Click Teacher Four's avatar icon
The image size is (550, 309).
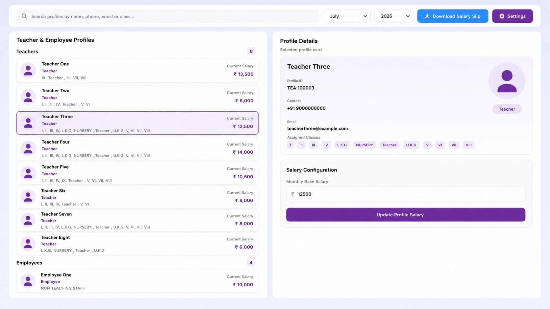pyautogui.click(x=28, y=148)
